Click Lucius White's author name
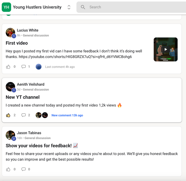This screenshot has width=186, height=181. (28, 30)
